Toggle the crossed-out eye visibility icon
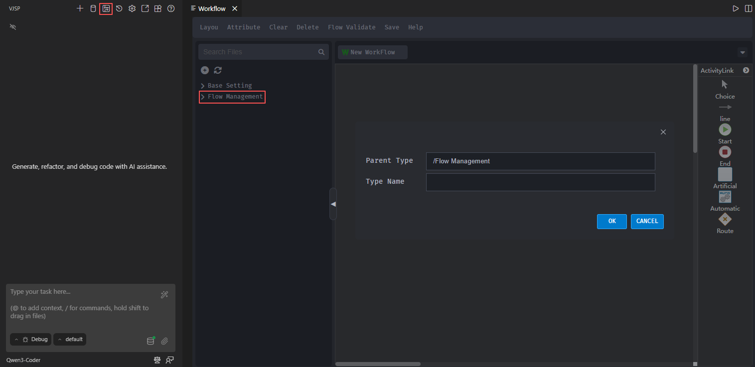 coord(13,27)
